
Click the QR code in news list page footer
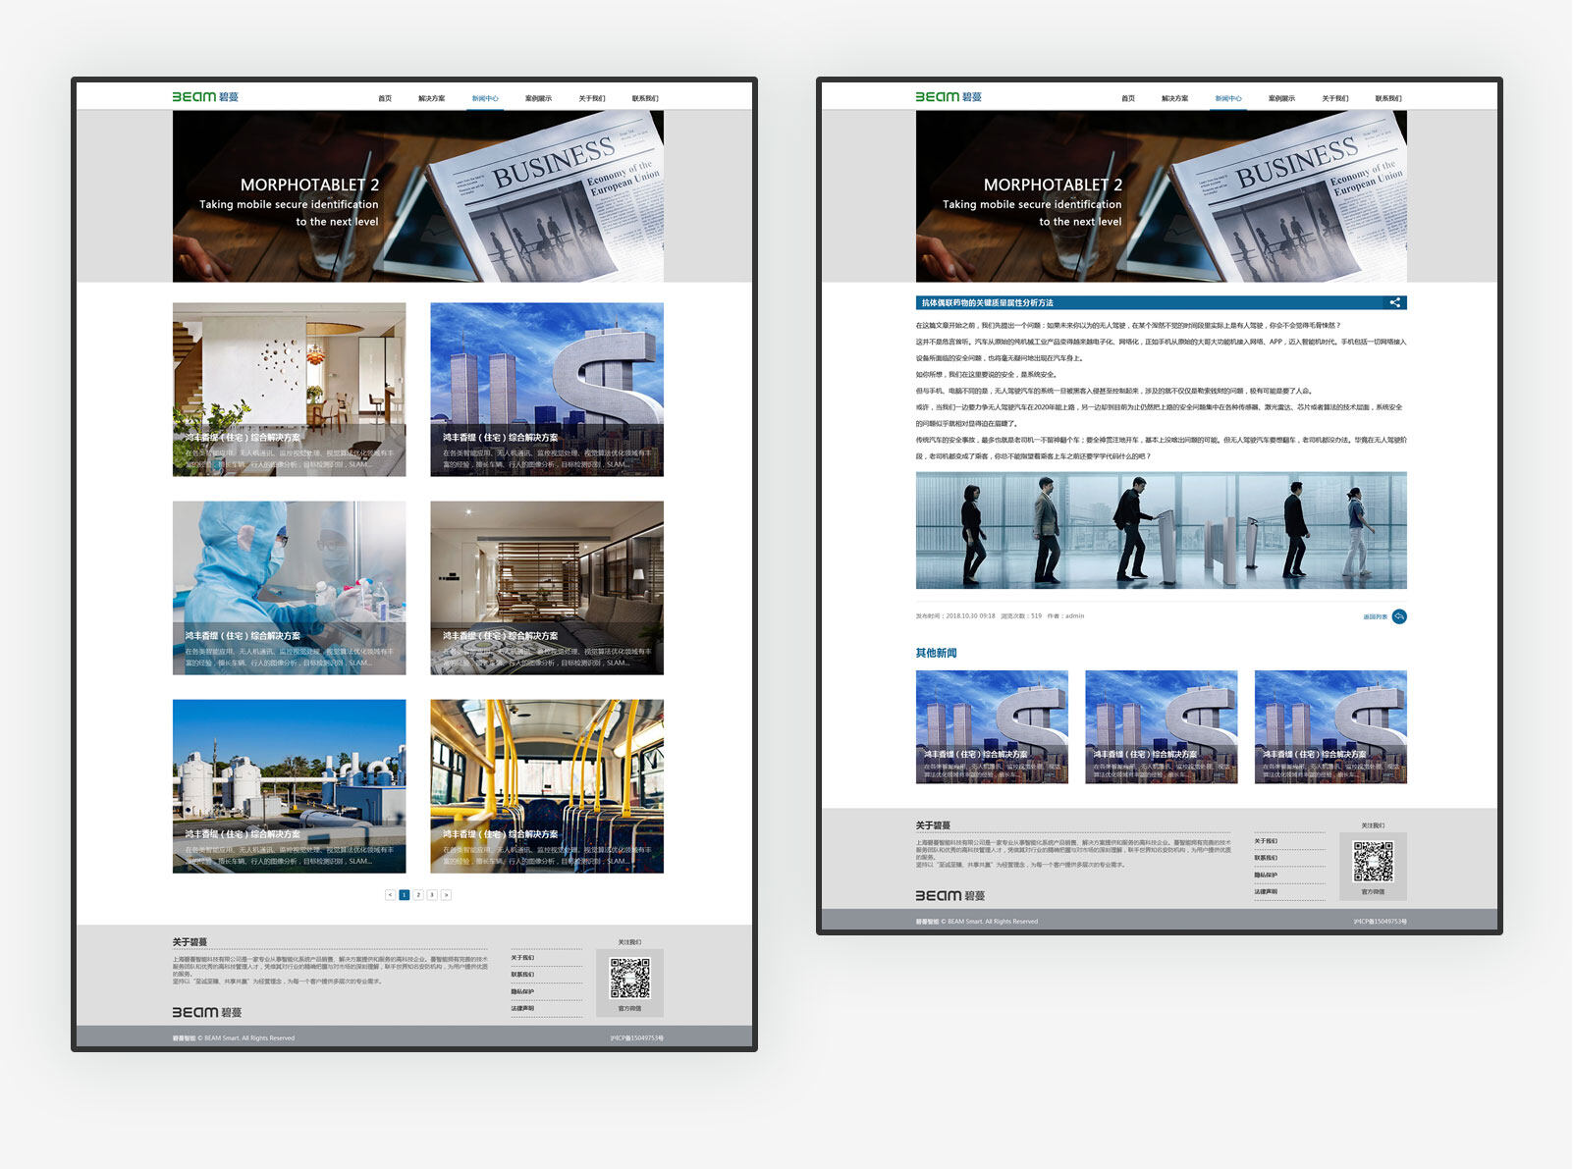point(629,978)
